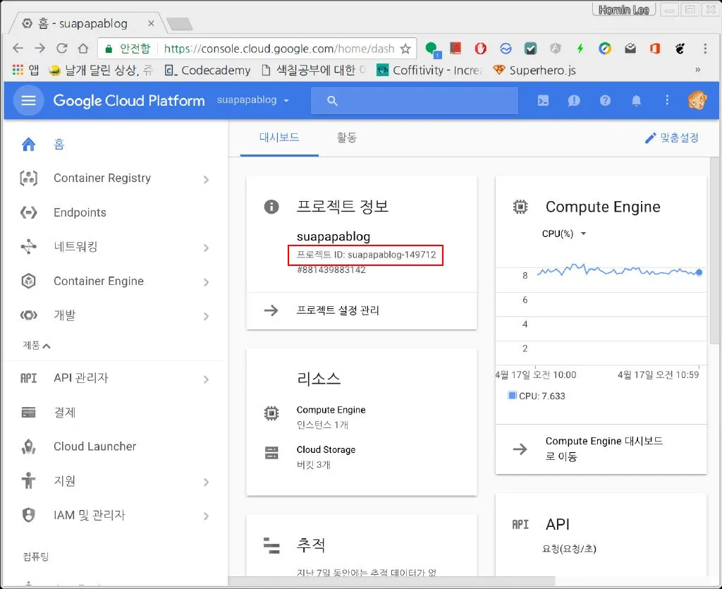Click the IAM shield icon

tap(28, 515)
